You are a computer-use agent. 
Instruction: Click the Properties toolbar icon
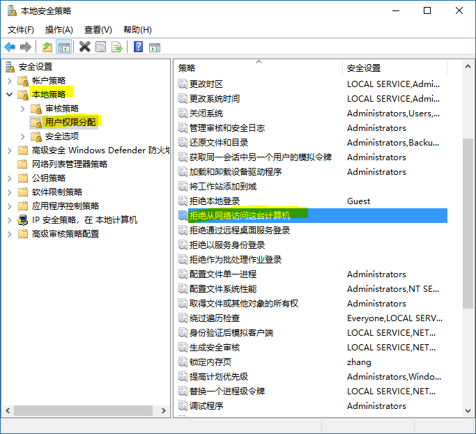[101, 47]
